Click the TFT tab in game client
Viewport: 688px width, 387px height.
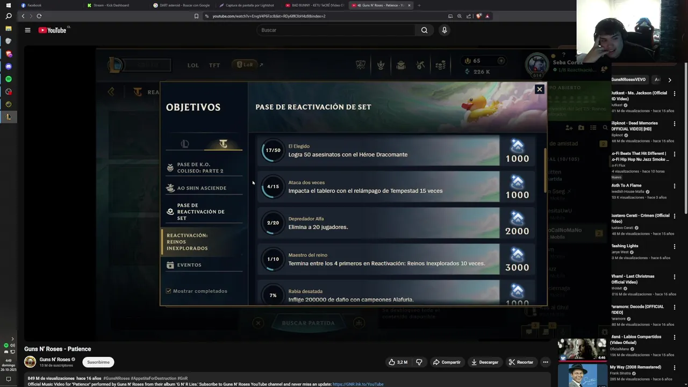[214, 65]
